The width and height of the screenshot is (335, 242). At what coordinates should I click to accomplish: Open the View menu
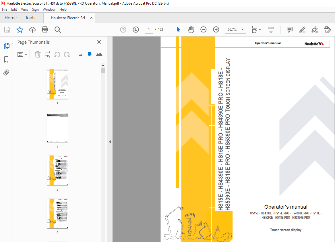point(24,9)
